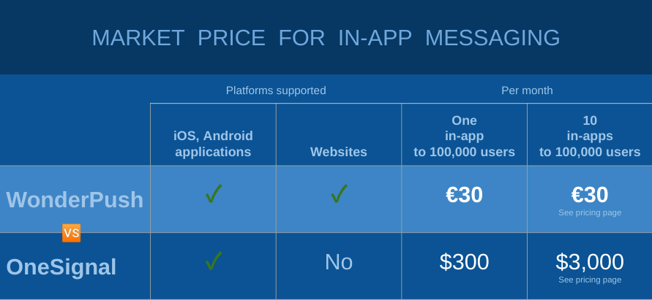Select the OneSignal row label
The image size is (652, 300).
pos(61,267)
